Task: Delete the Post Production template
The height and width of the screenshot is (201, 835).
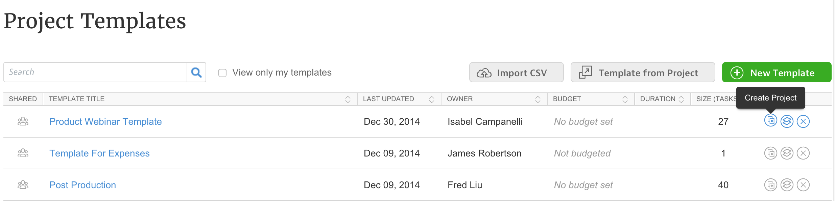Action: point(803,185)
